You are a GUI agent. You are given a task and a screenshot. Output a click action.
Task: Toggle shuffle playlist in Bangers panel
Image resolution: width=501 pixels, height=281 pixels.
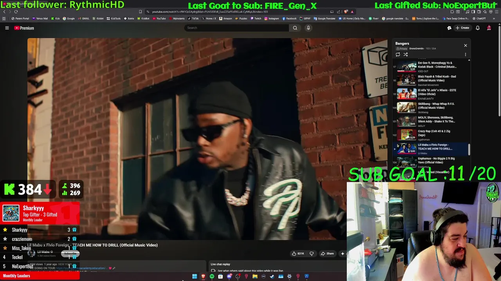pos(405,55)
